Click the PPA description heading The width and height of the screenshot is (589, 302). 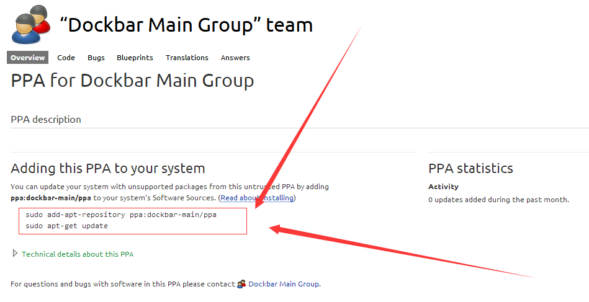click(46, 119)
